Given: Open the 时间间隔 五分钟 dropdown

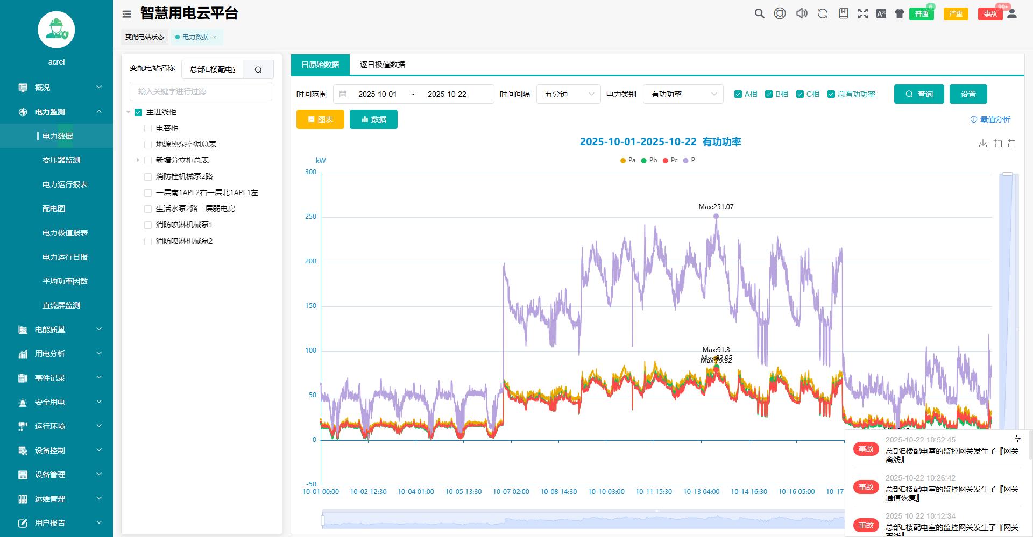Looking at the screenshot, I should coord(568,94).
